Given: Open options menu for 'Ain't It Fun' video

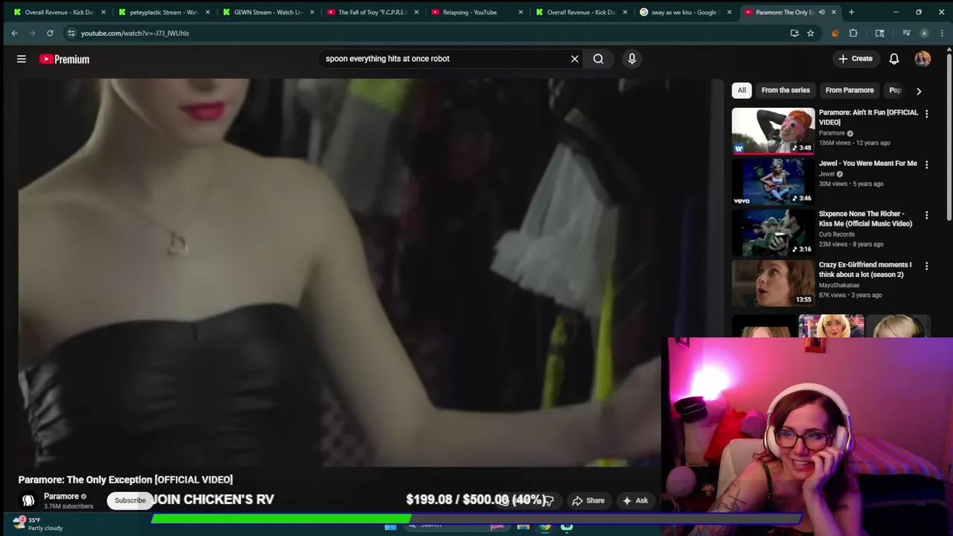Looking at the screenshot, I should 926,114.
